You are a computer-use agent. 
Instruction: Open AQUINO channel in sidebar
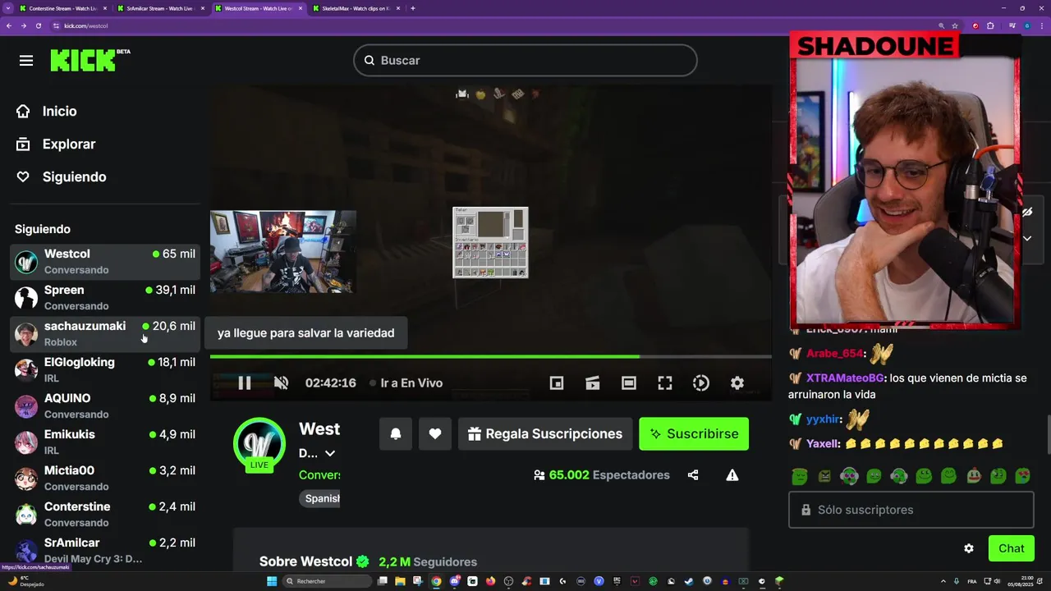point(105,405)
